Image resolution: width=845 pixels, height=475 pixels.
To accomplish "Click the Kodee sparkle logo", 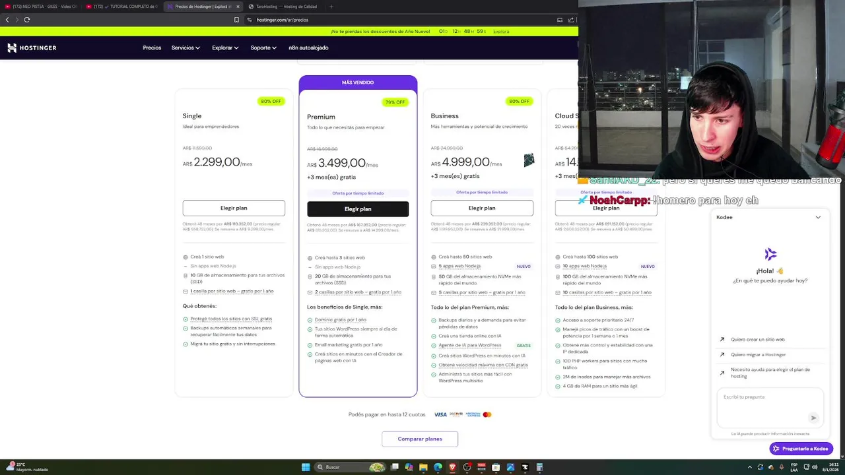I will point(770,254).
